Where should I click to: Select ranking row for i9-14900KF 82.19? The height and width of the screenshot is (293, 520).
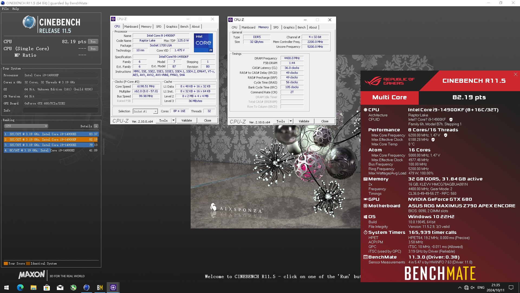pos(51,139)
